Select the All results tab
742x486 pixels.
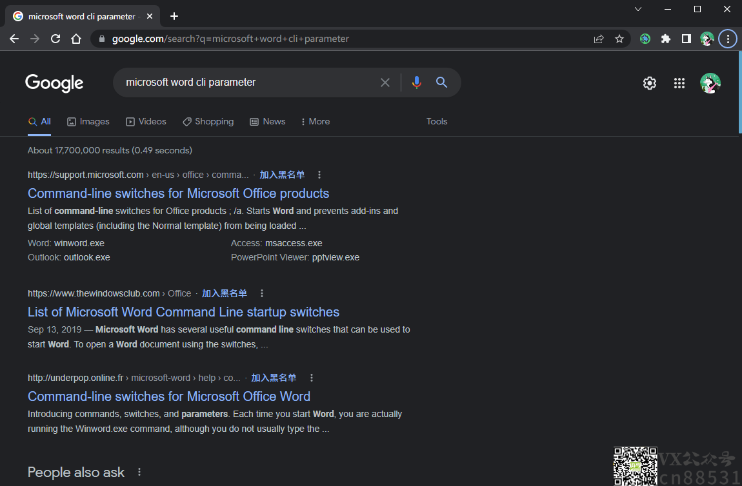click(39, 121)
